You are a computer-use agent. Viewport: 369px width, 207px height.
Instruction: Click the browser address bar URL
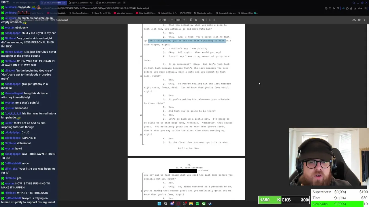coord(95,8)
